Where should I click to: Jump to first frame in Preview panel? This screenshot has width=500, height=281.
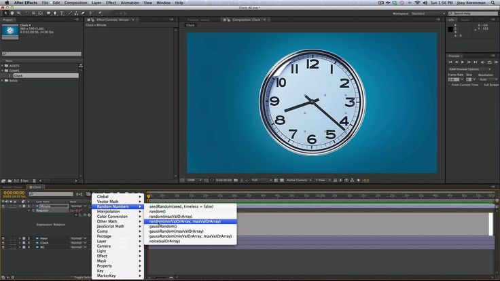click(x=451, y=62)
